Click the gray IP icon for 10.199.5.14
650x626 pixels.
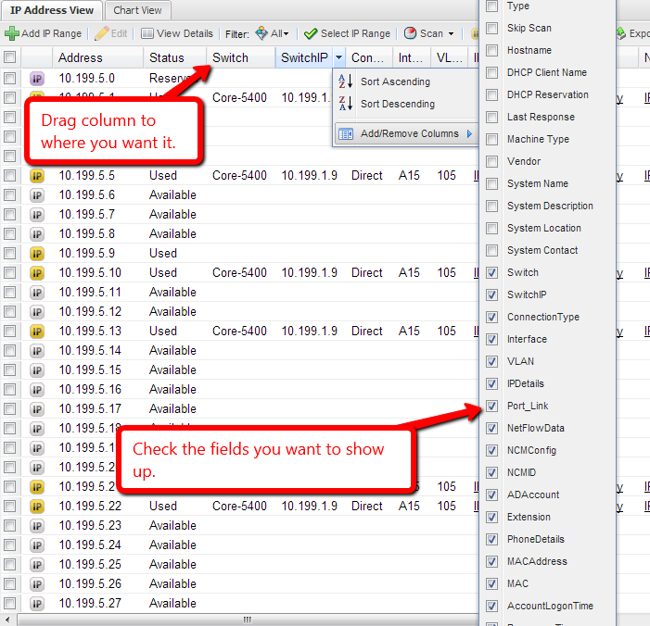coord(37,351)
